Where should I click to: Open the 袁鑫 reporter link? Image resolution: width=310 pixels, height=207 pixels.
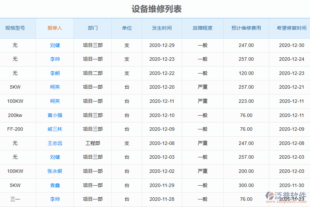(x=54, y=185)
